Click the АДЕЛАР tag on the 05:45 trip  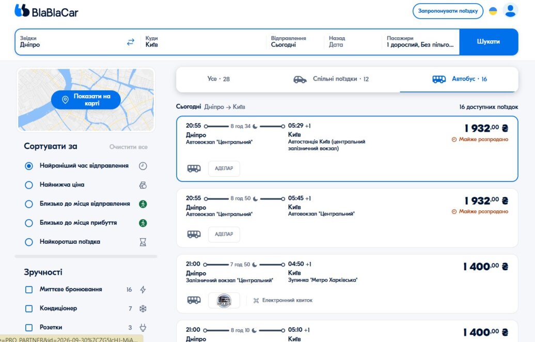click(x=224, y=234)
